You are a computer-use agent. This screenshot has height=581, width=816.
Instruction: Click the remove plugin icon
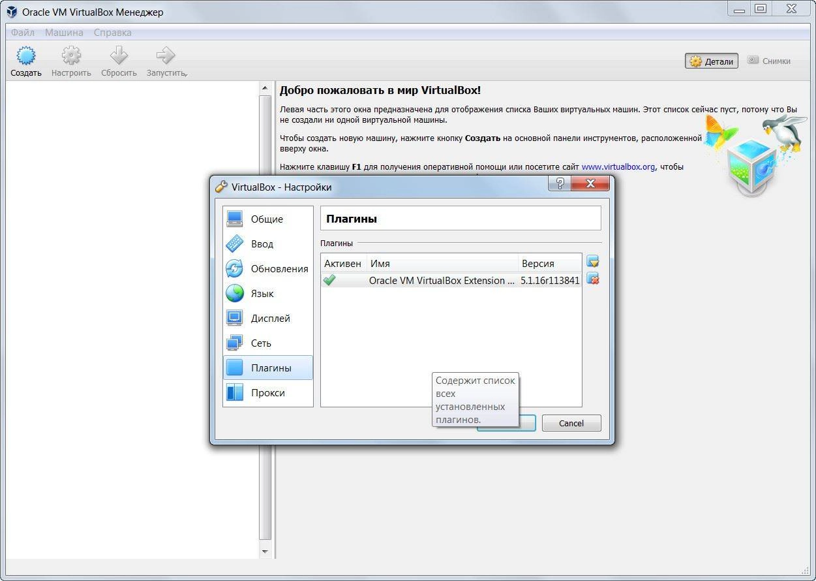(x=593, y=279)
